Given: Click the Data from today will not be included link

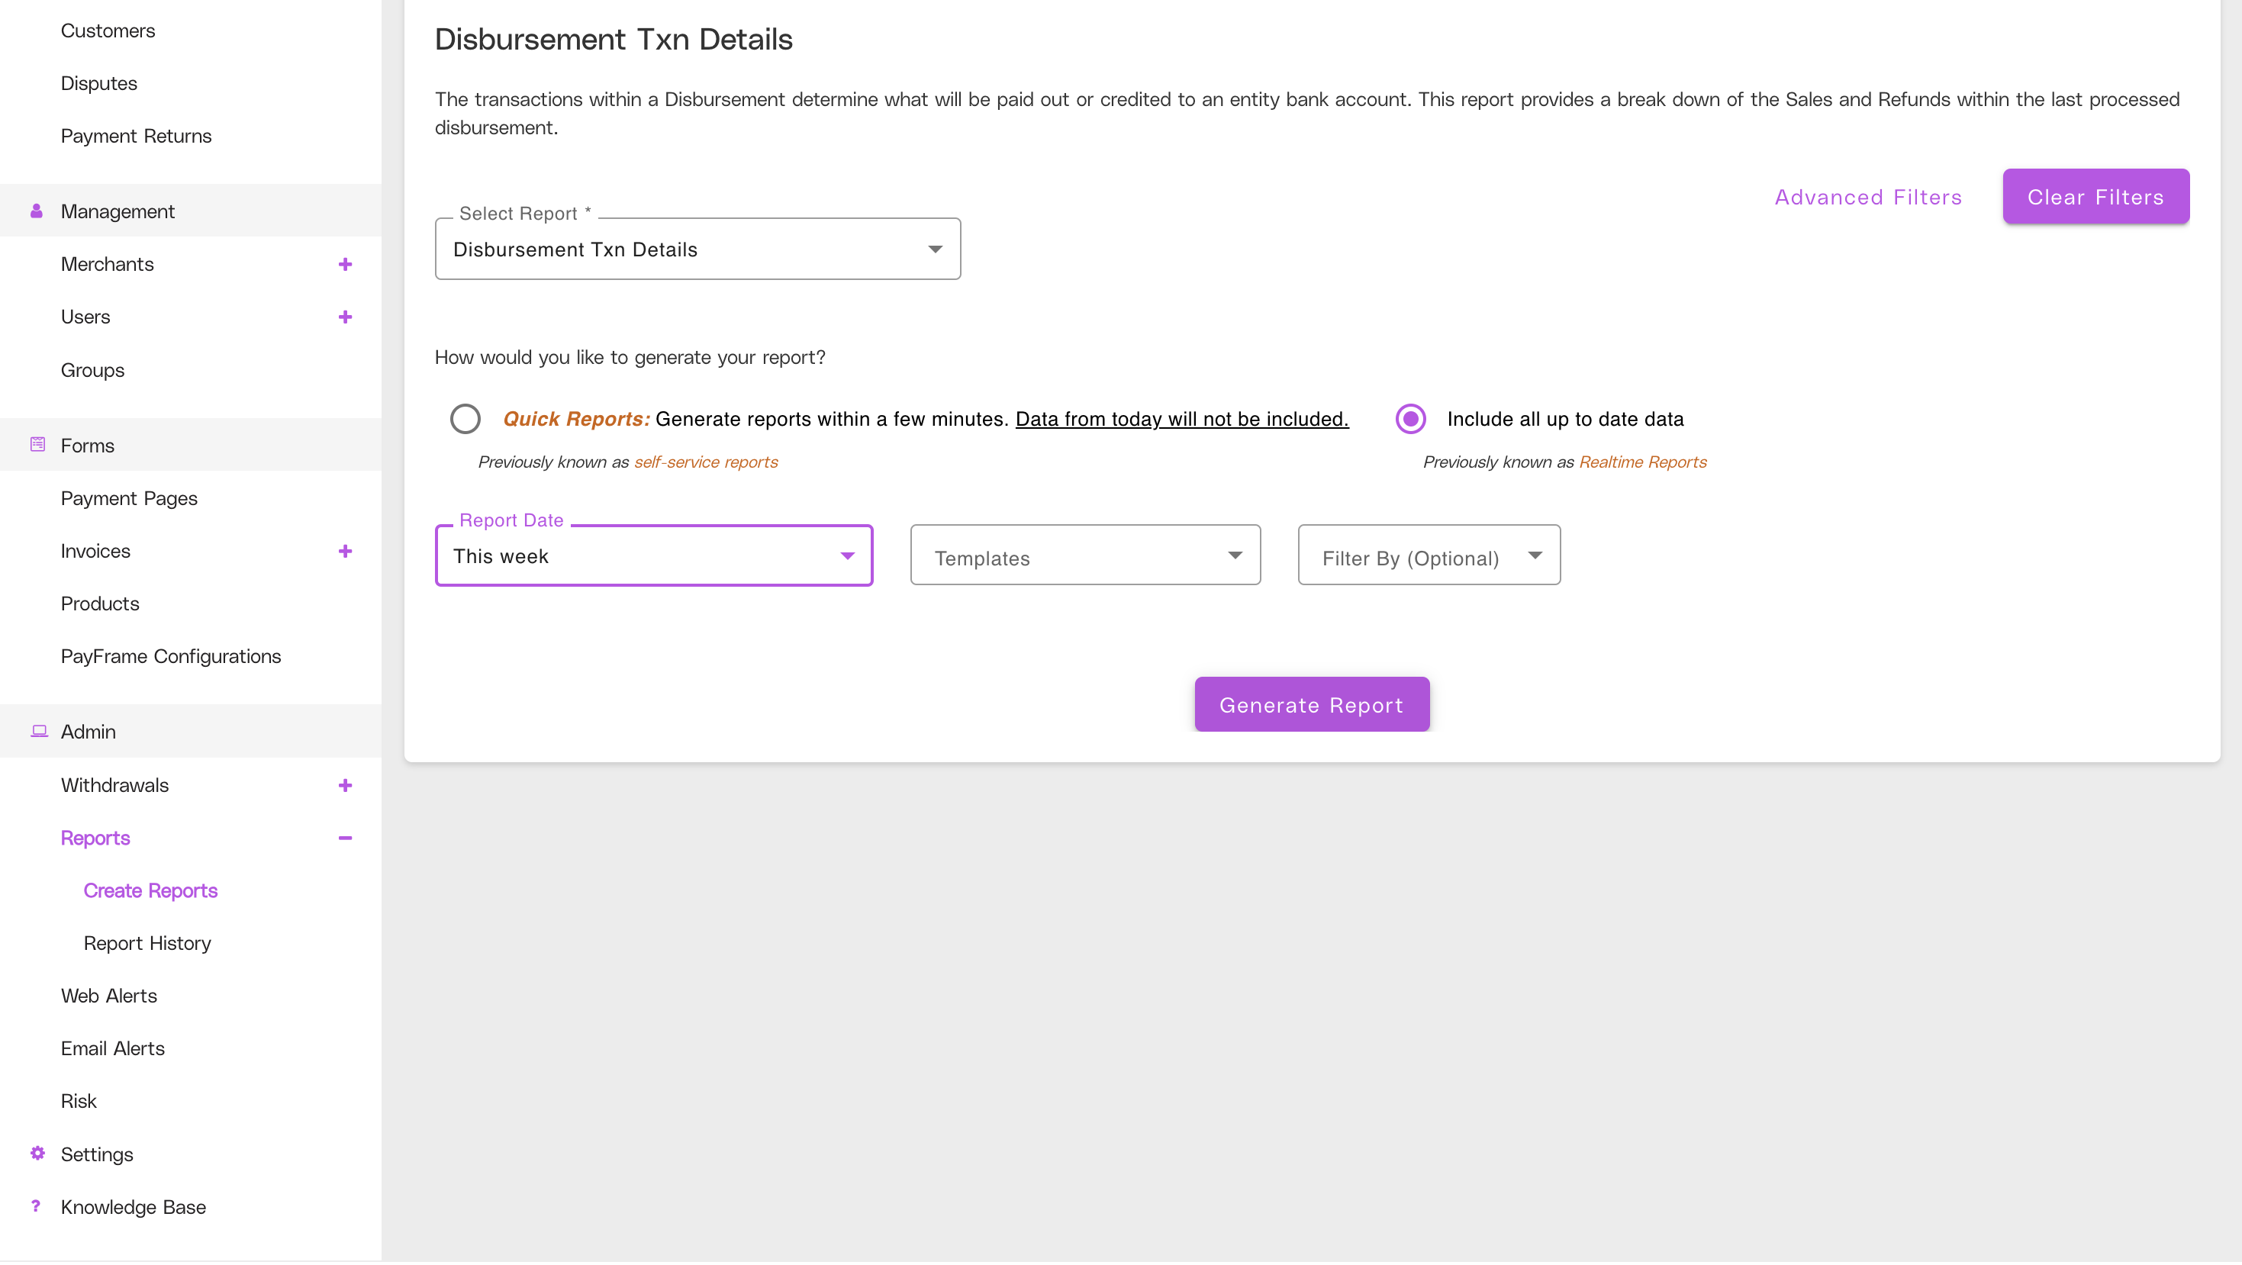Looking at the screenshot, I should (1182, 418).
